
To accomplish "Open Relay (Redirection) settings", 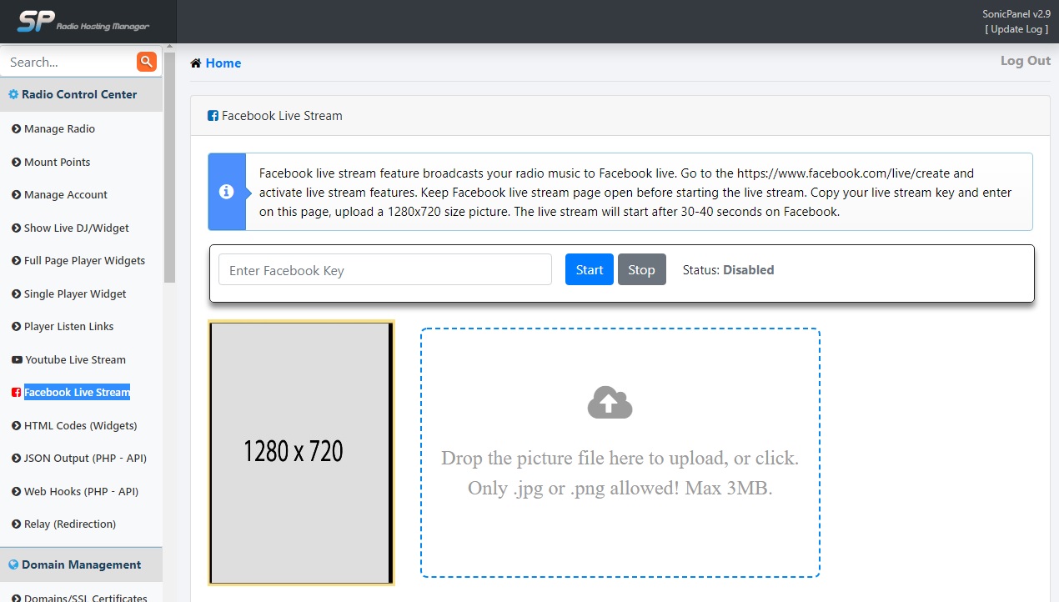I will pyautogui.click(x=70, y=524).
